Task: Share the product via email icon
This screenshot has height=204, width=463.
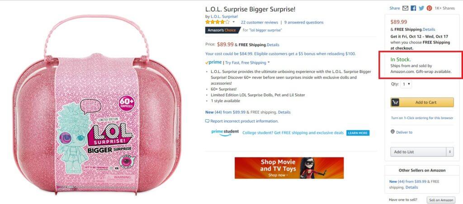Action: (406, 8)
